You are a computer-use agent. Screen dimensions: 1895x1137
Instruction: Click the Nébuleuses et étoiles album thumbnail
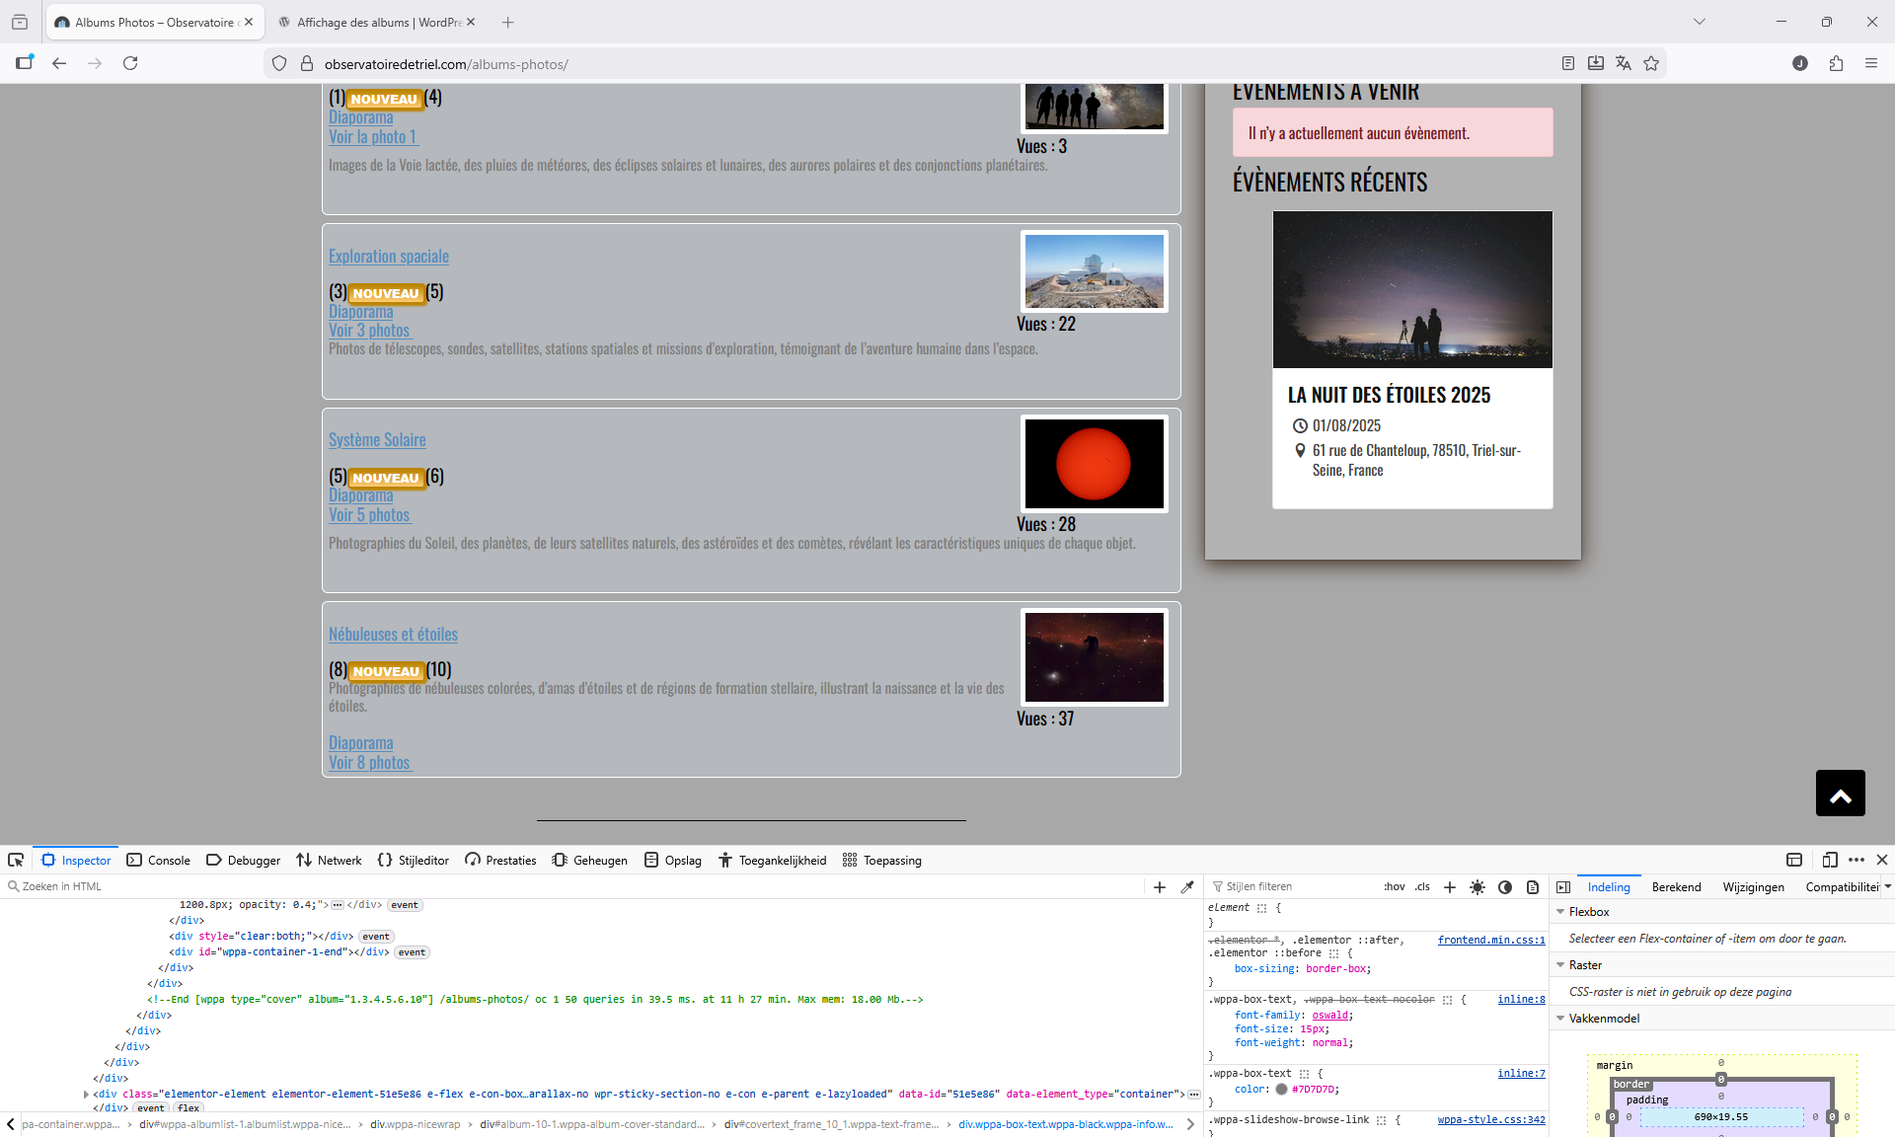1094,657
